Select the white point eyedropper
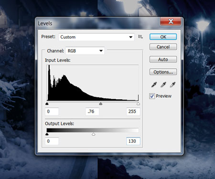Image resolution: width=215 pixels, height=179 pixels. (x=172, y=84)
